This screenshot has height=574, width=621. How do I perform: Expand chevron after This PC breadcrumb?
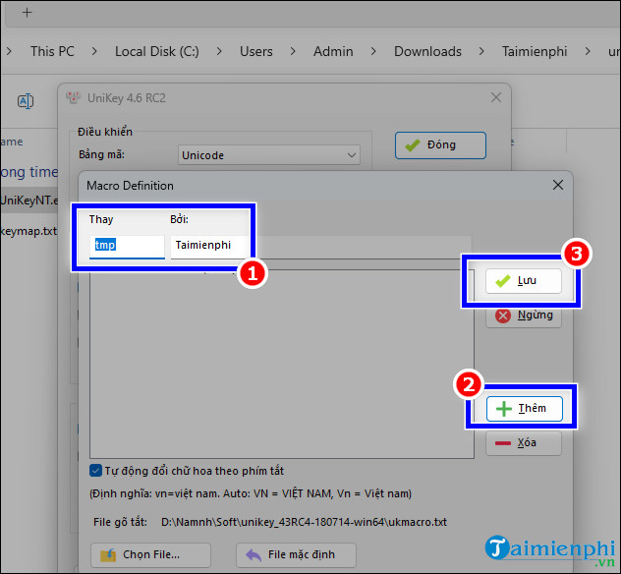pos(94,51)
